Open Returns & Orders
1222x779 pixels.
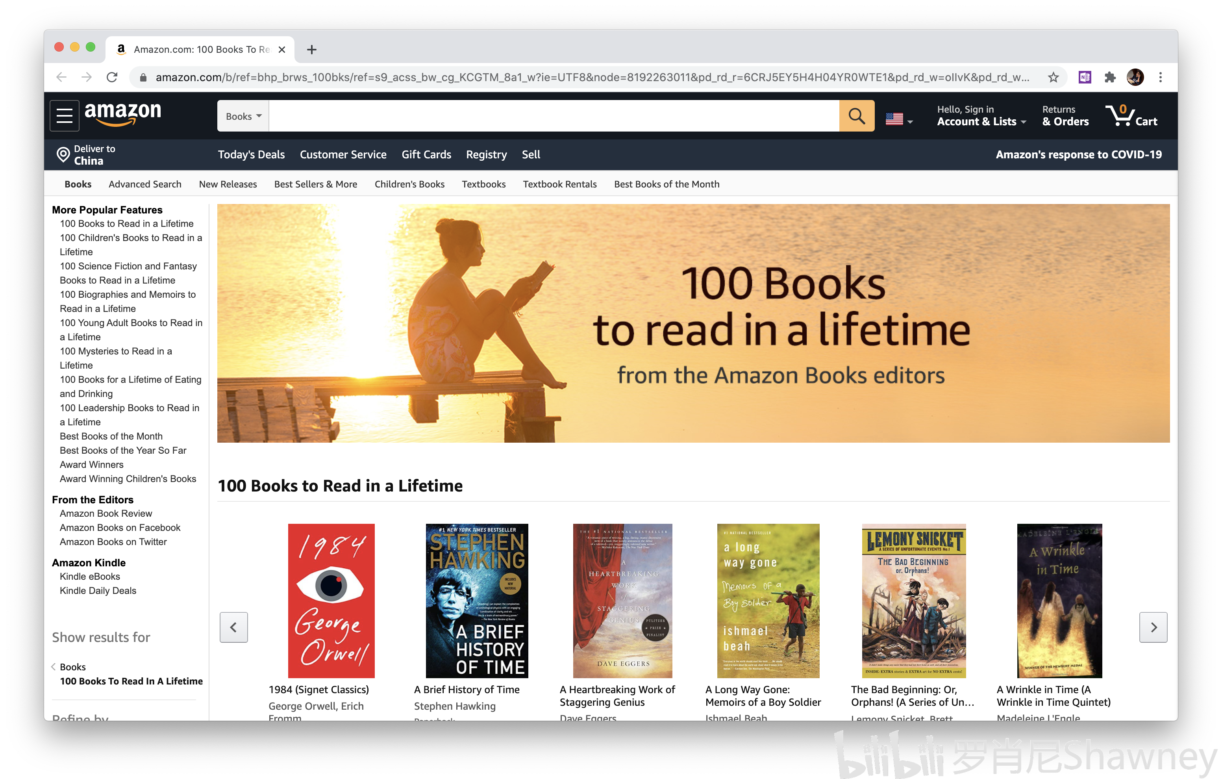(x=1065, y=116)
